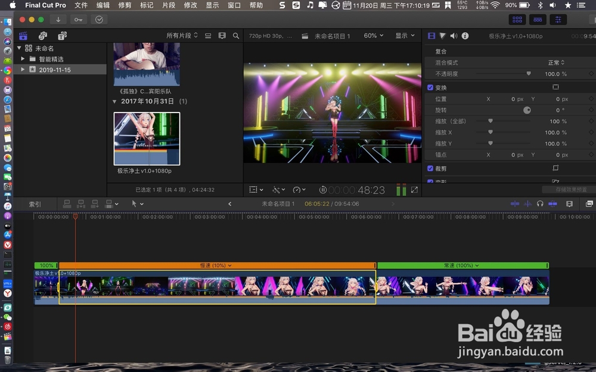Open the 文件 menu
Screen dimensions: 596x372
pyautogui.click(x=81, y=5)
